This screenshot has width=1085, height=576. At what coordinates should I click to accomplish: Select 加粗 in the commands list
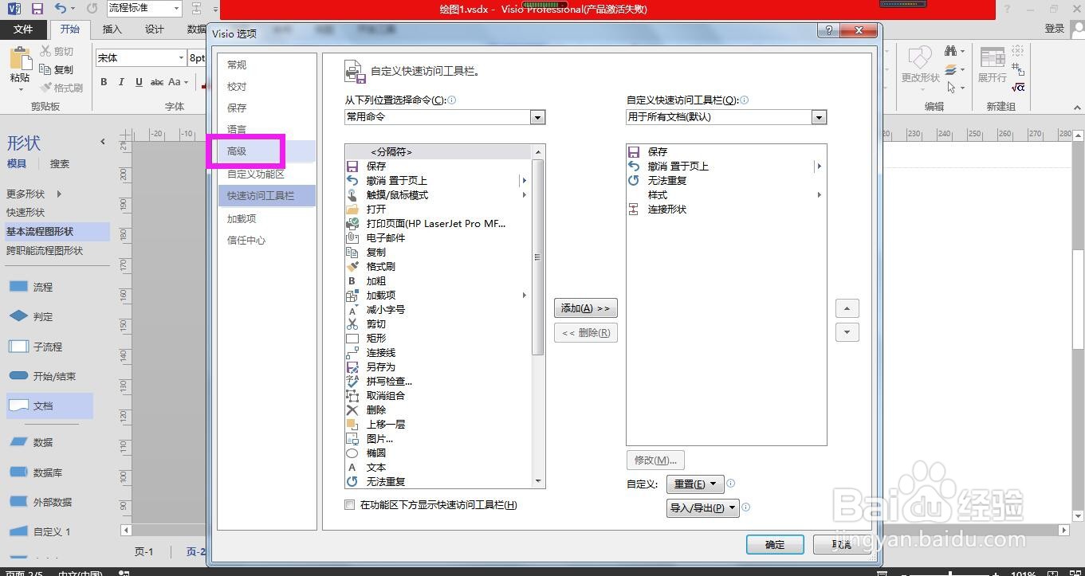[376, 280]
